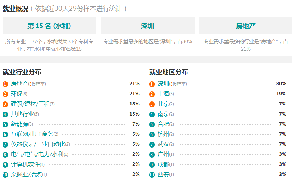This screenshot has width=292, height=181.
Task: Click rank badge 10 beside 西安
Action: tap(152, 175)
